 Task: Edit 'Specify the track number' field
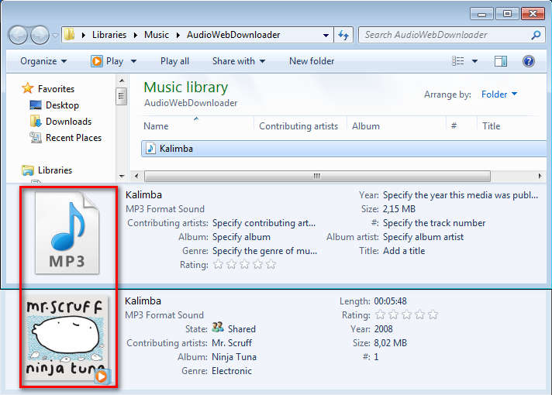[434, 223]
